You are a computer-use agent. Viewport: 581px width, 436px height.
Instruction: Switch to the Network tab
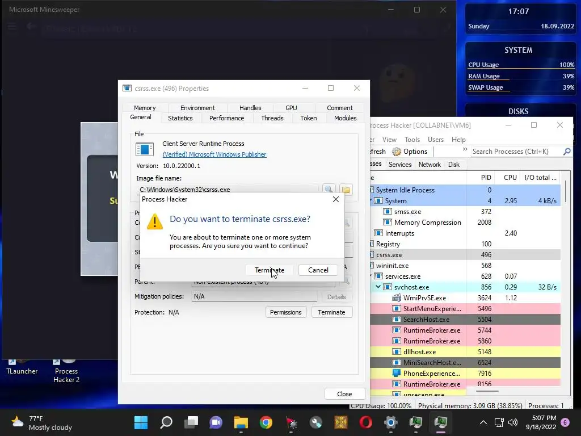tap(430, 165)
